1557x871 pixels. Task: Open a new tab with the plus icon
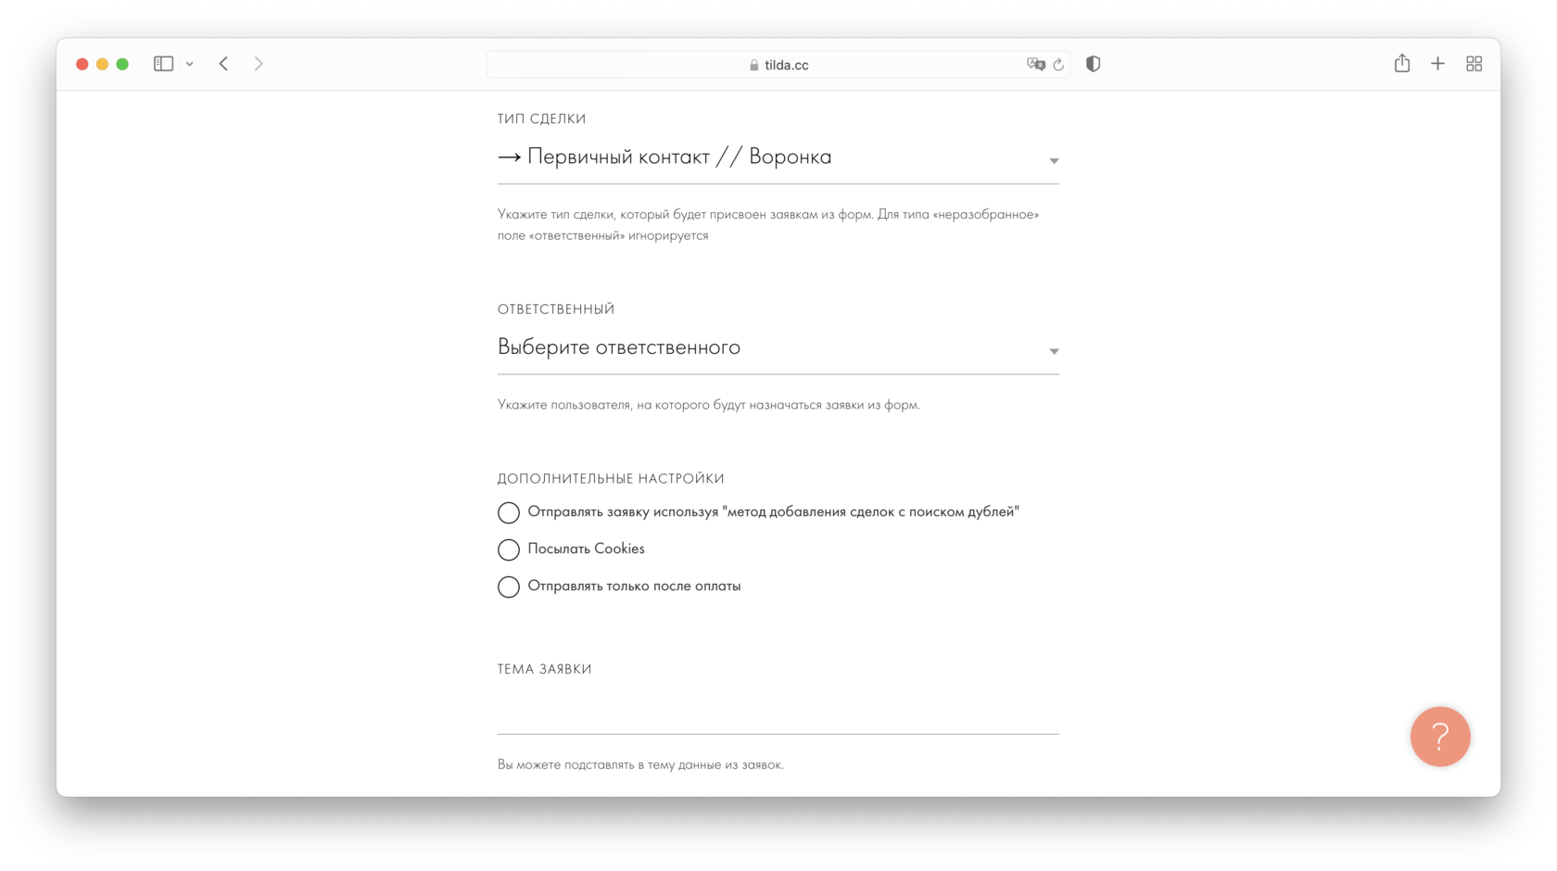[1437, 64]
